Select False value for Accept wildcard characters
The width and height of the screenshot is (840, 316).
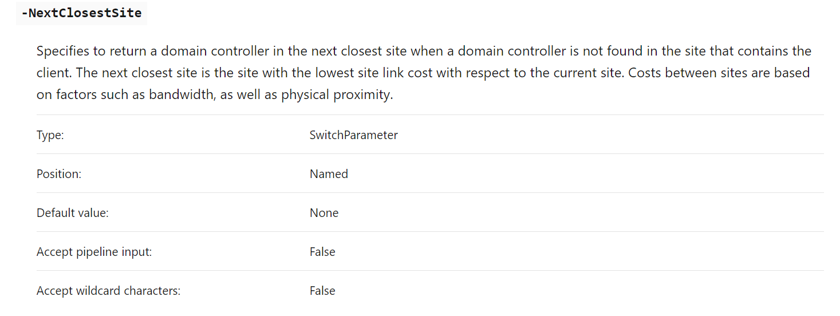[322, 291]
